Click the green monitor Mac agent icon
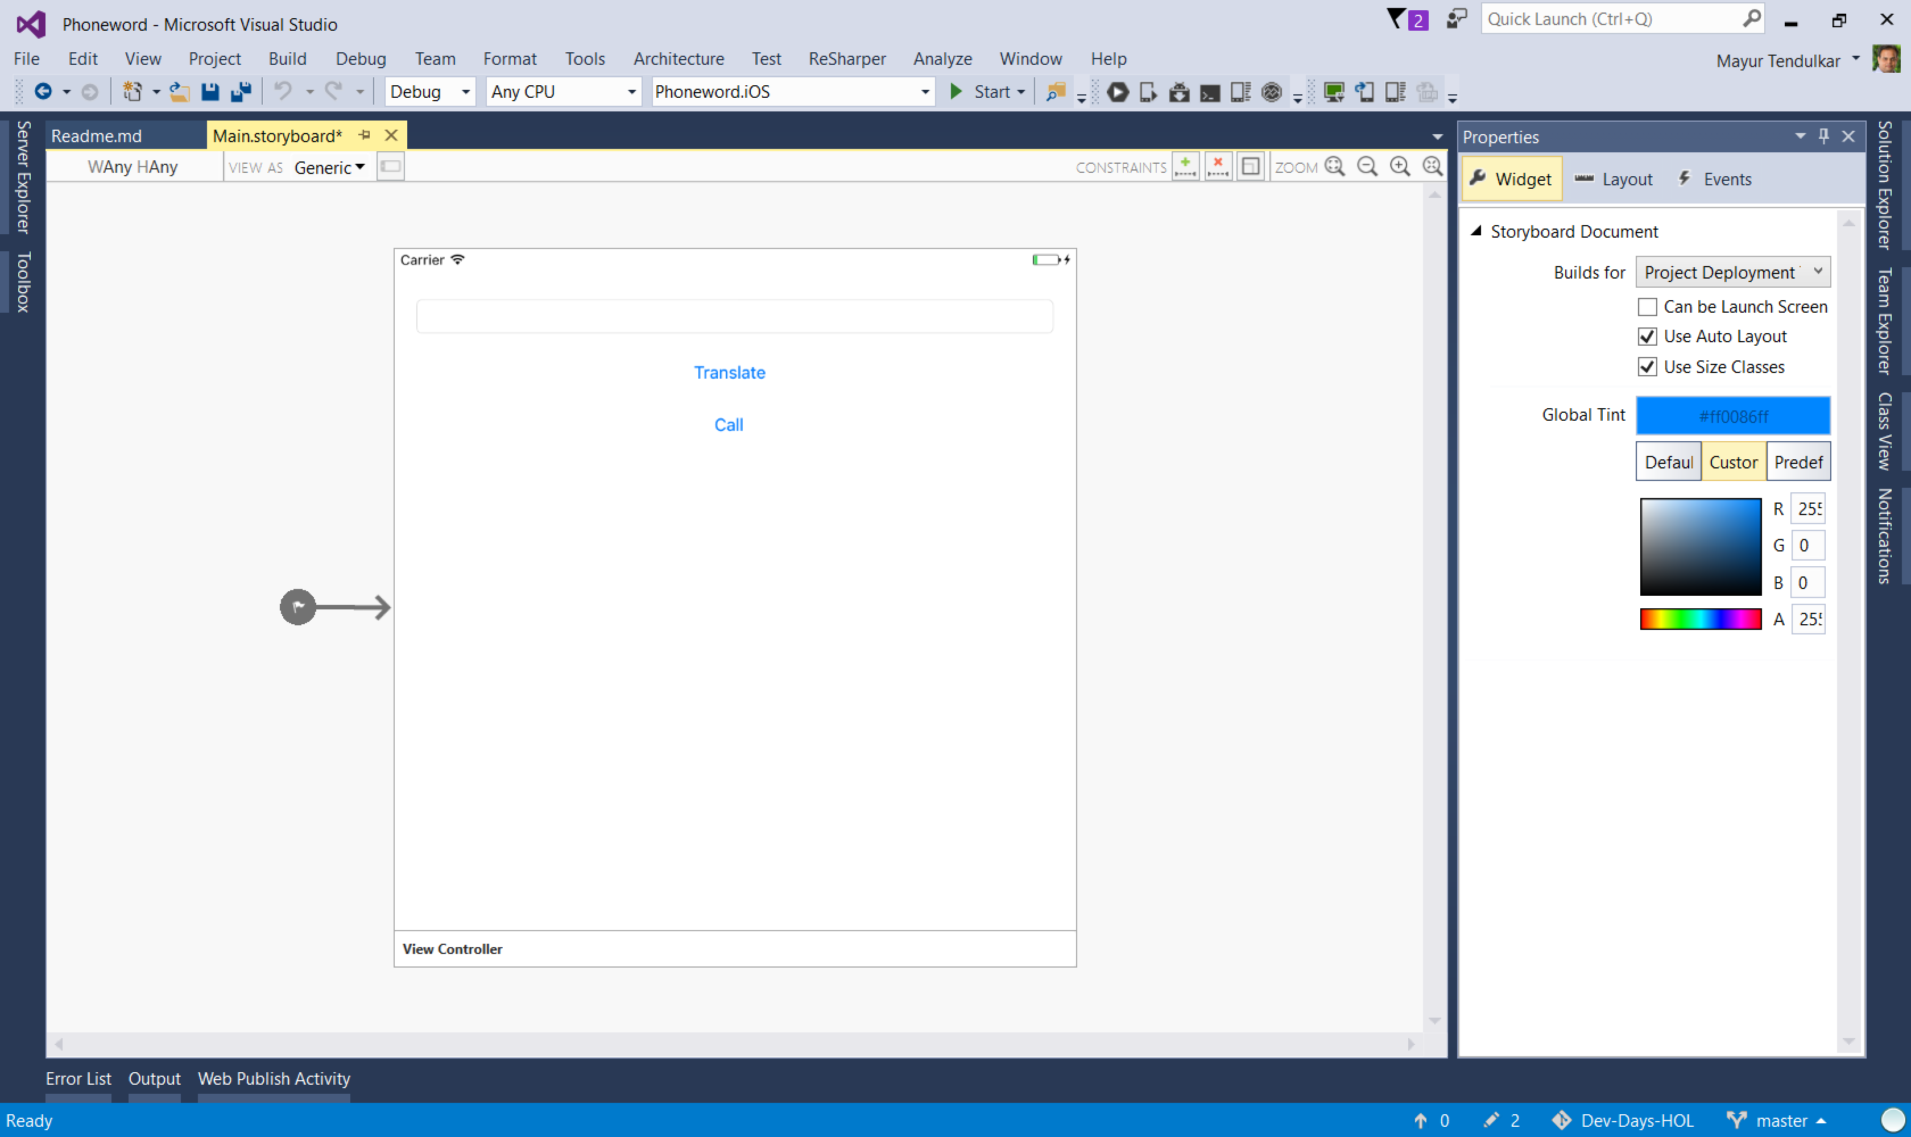 click(x=1334, y=92)
